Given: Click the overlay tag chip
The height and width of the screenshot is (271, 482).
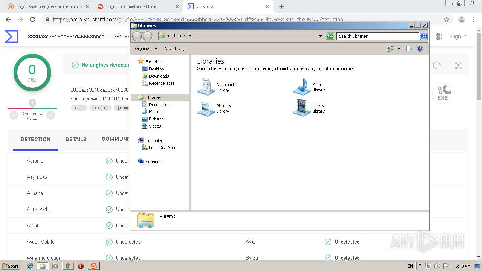Looking at the screenshot, I should (x=100, y=108).
